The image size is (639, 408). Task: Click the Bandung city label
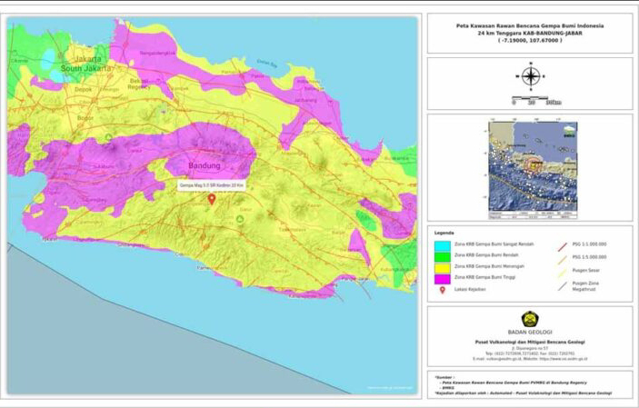[205, 165]
